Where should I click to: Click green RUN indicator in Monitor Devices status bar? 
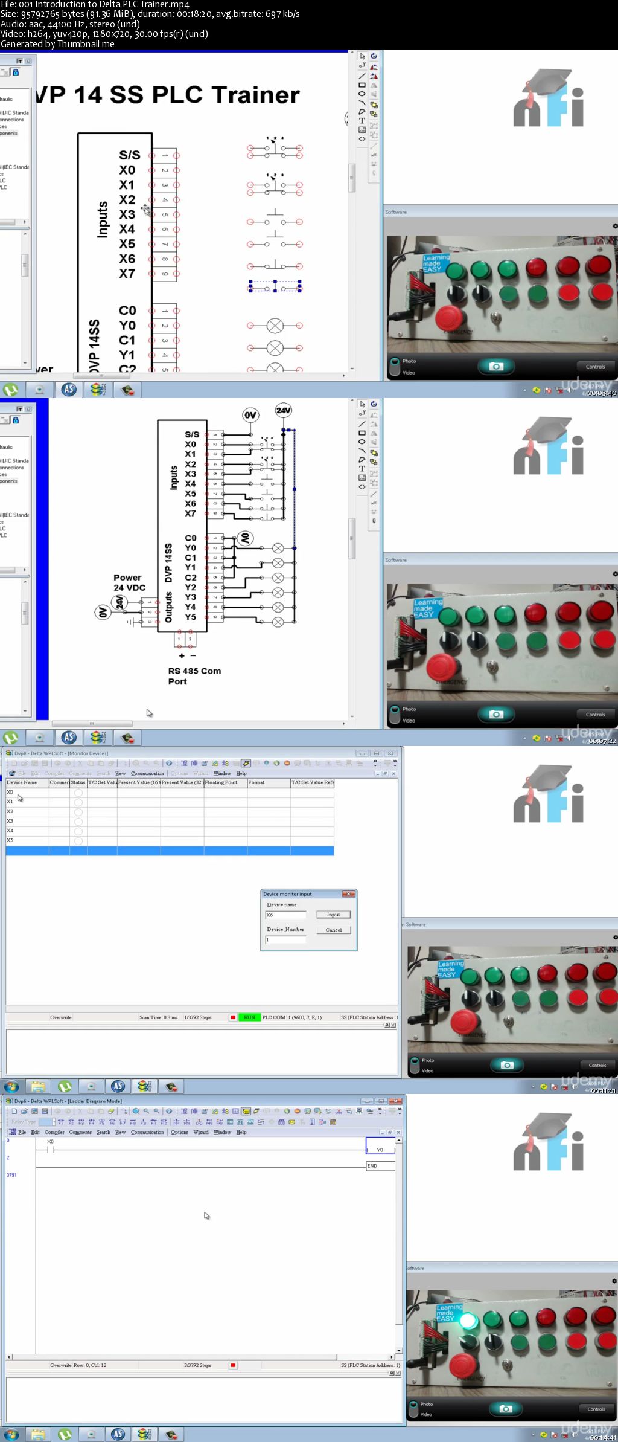(249, 1017)
